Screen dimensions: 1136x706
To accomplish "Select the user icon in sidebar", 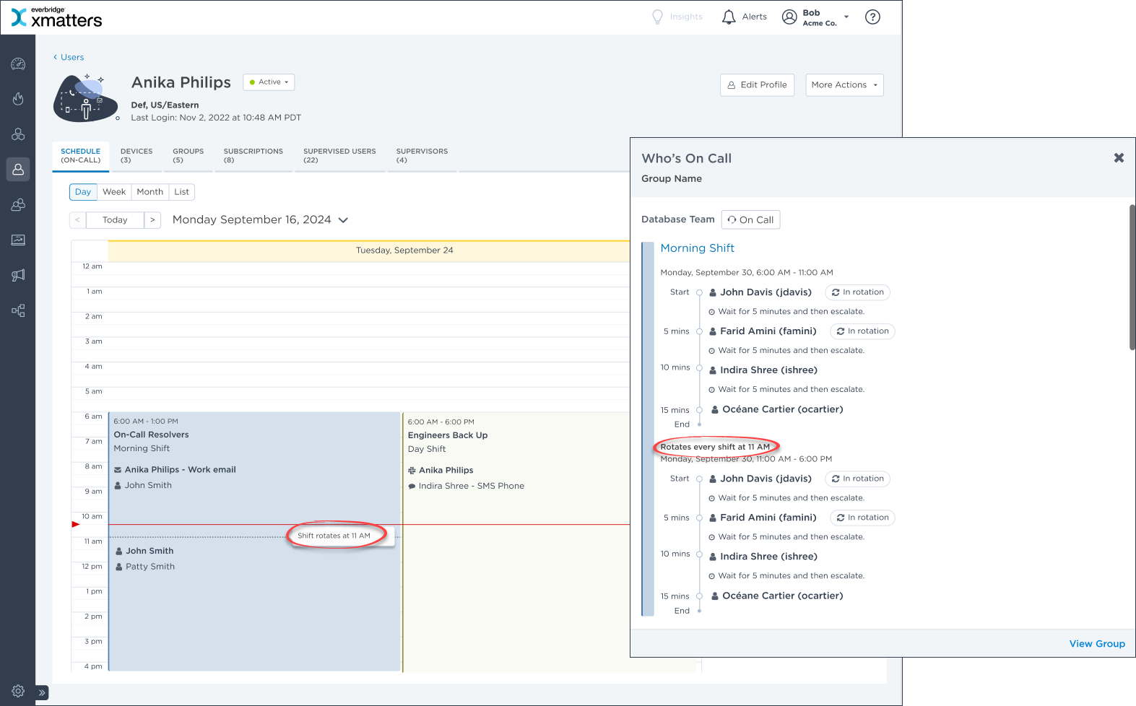I will point(18,170).
